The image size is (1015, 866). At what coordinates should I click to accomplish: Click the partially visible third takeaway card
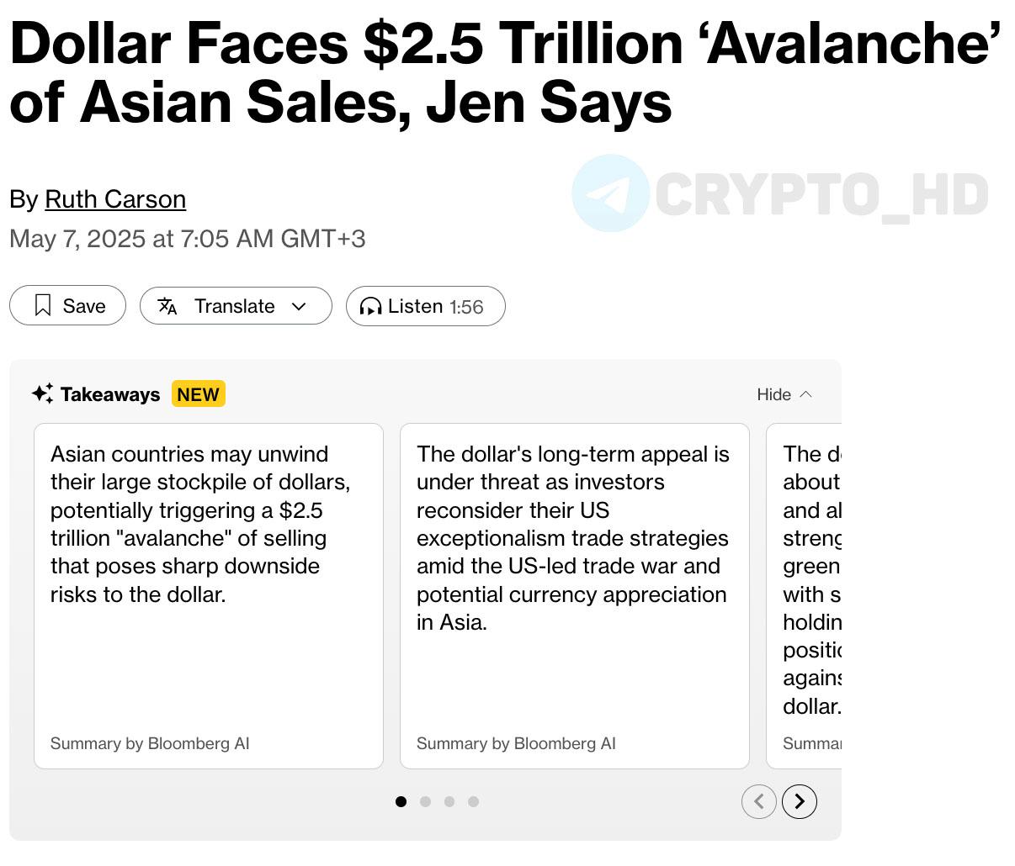pyautogui.click(x=804, y=596)
